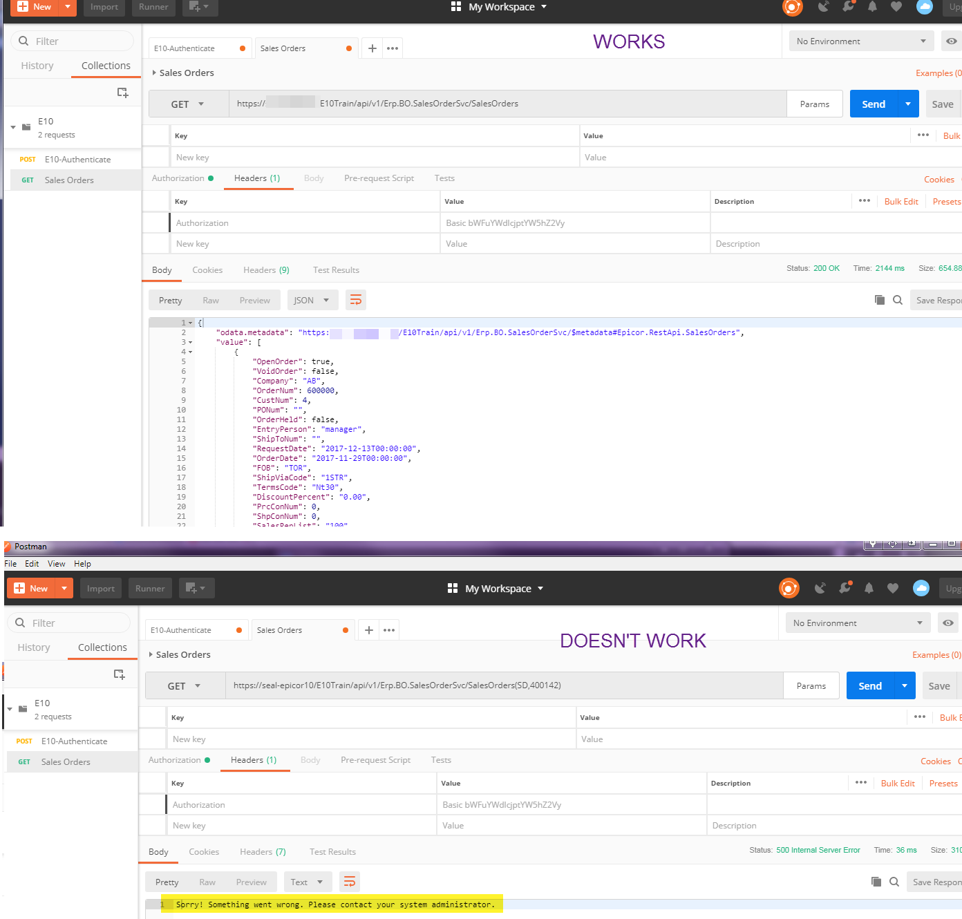Viewport: 962px width, 919px height.
Task: Copy response body with the icon in the top window
Action: (x=880, y=300)
